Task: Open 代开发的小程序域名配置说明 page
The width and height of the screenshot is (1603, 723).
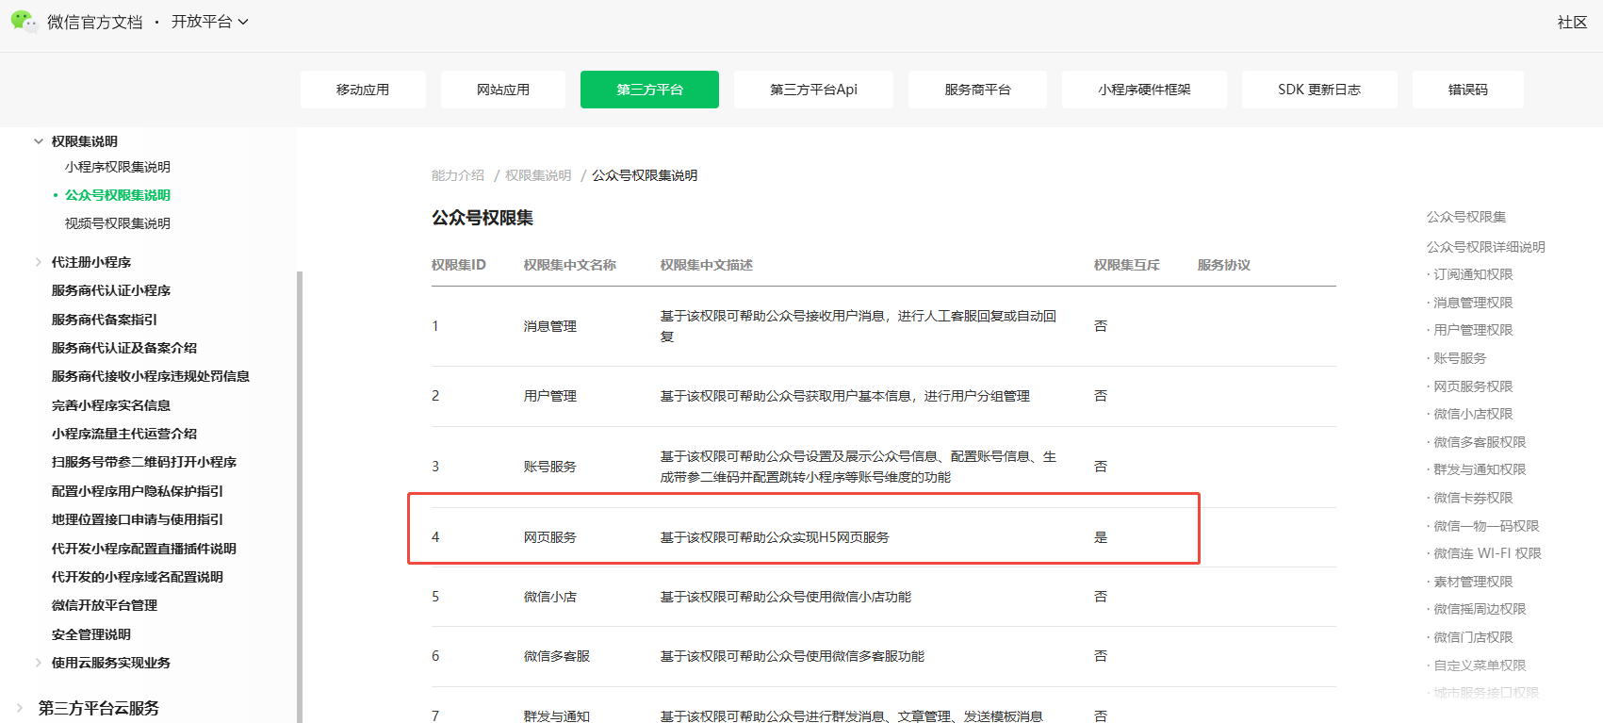Action: coord(138,577)
